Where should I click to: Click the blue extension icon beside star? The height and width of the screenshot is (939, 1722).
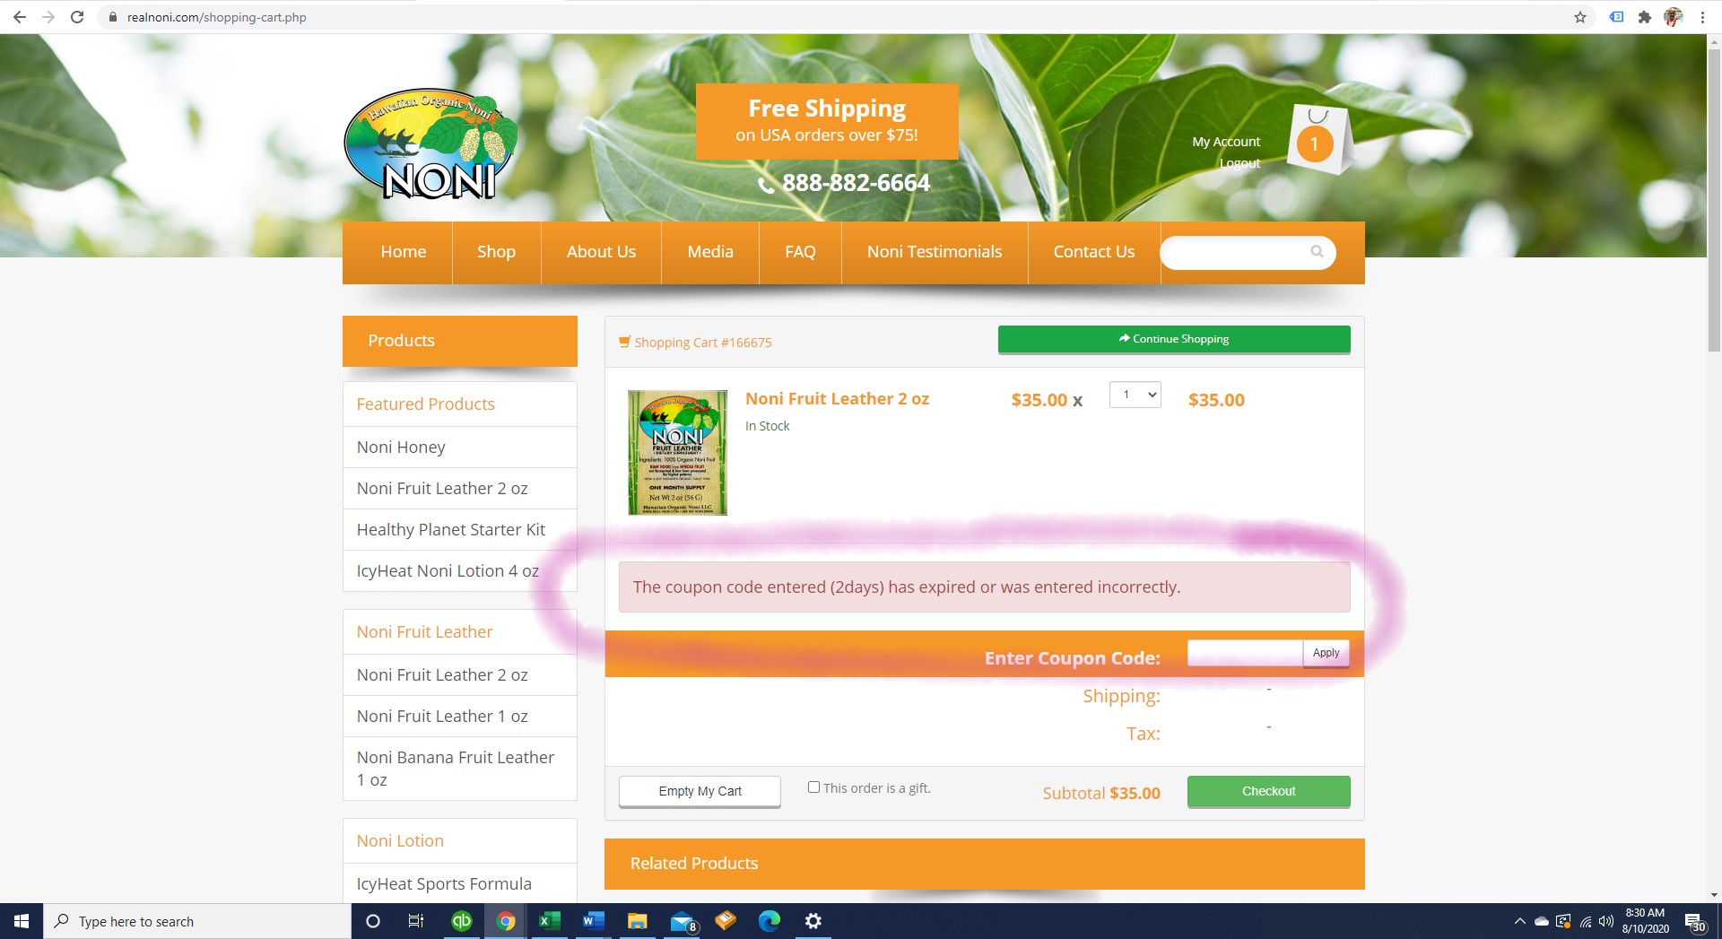coord(1616,17)
